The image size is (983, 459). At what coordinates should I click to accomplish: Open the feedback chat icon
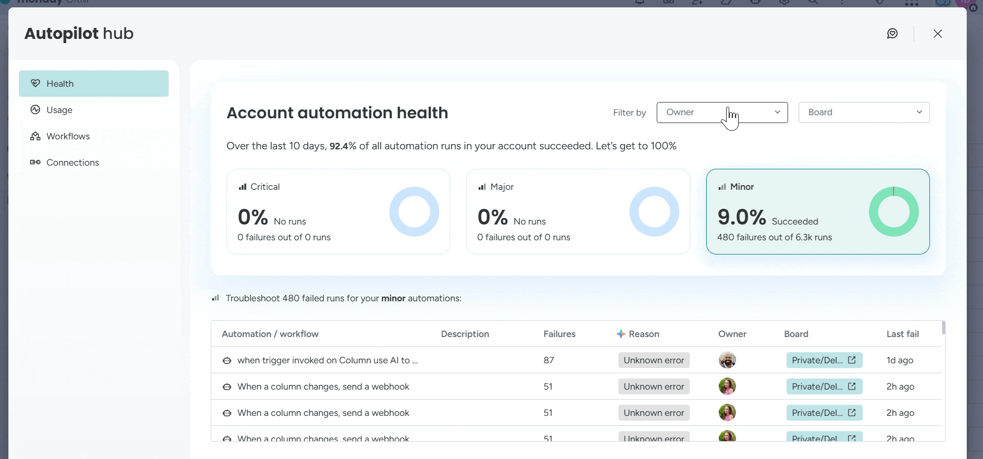pos(892,34)
